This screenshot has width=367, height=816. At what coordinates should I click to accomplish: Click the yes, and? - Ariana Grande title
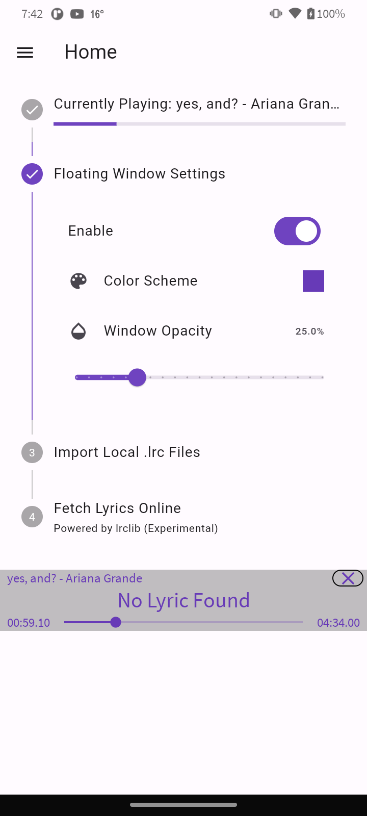click(75, 578)
